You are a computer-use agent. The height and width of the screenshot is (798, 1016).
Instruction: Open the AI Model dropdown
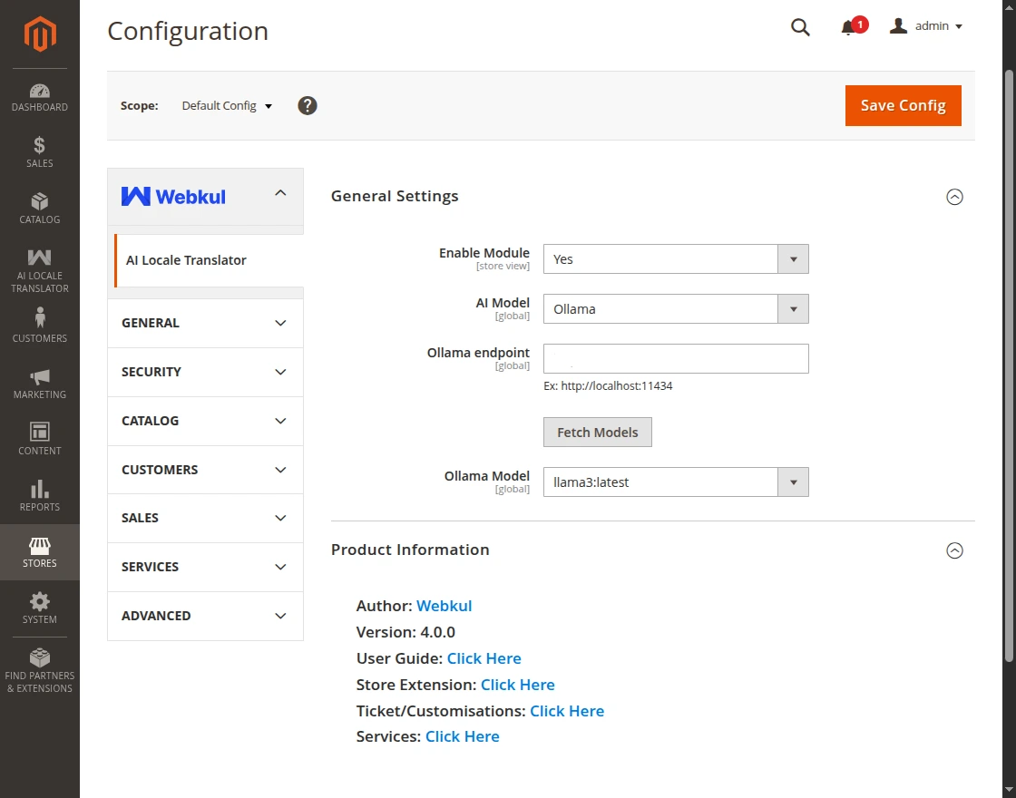[675, 309]
